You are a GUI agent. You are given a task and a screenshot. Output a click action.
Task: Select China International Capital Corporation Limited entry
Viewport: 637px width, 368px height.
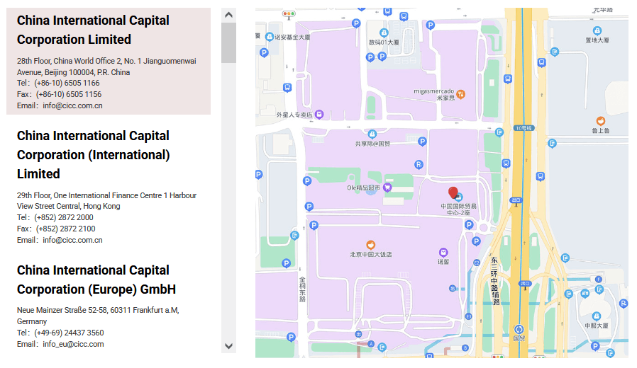pos(109,61)
